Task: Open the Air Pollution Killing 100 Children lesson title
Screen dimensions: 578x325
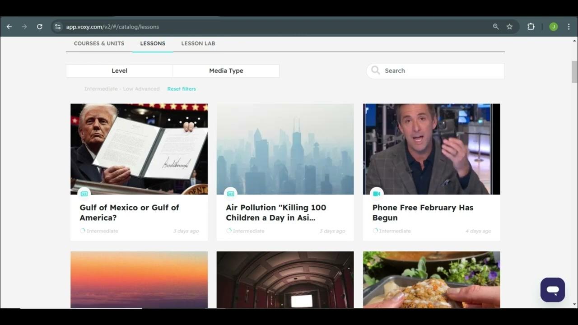Action: point(276,213)
